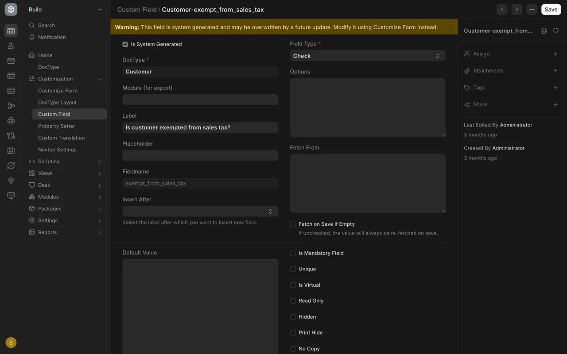This screenshot has height=354, width=567.
Task: Toggle Is System Generated checkbox
Action: (x=125, y=44)
